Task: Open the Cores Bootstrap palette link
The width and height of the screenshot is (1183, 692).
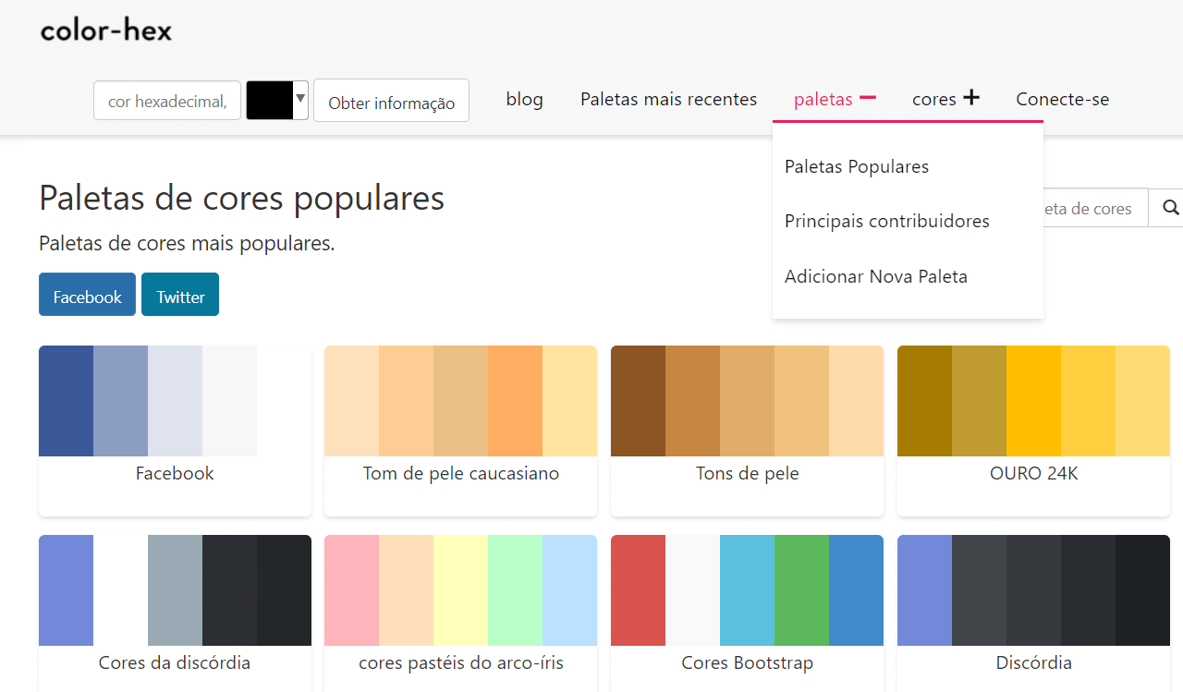Action: (747, 662)
